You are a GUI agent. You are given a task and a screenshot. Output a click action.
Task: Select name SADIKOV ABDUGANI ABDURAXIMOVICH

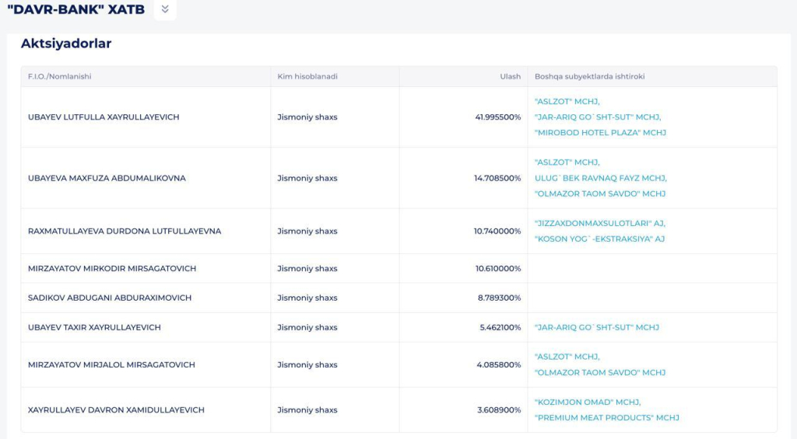click(x=110, y=298)
